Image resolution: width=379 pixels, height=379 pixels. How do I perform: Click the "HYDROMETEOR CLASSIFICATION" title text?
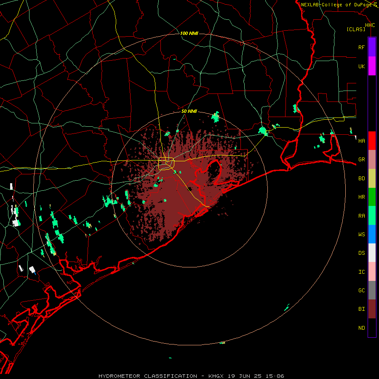(x=147, y=376)
